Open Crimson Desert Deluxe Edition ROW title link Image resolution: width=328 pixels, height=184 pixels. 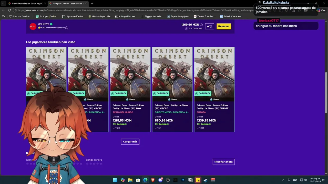128,107
